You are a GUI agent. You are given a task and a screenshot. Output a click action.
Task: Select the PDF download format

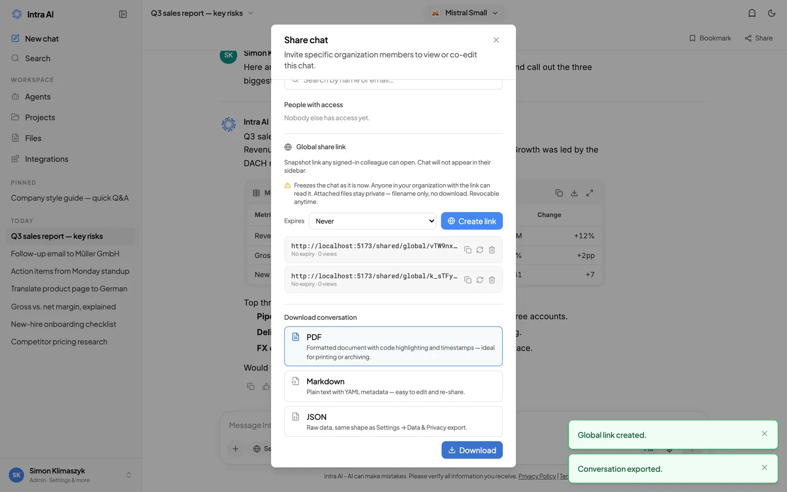pos(393,346)
